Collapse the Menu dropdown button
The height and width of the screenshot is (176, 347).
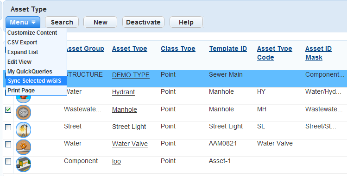(23, 22)
